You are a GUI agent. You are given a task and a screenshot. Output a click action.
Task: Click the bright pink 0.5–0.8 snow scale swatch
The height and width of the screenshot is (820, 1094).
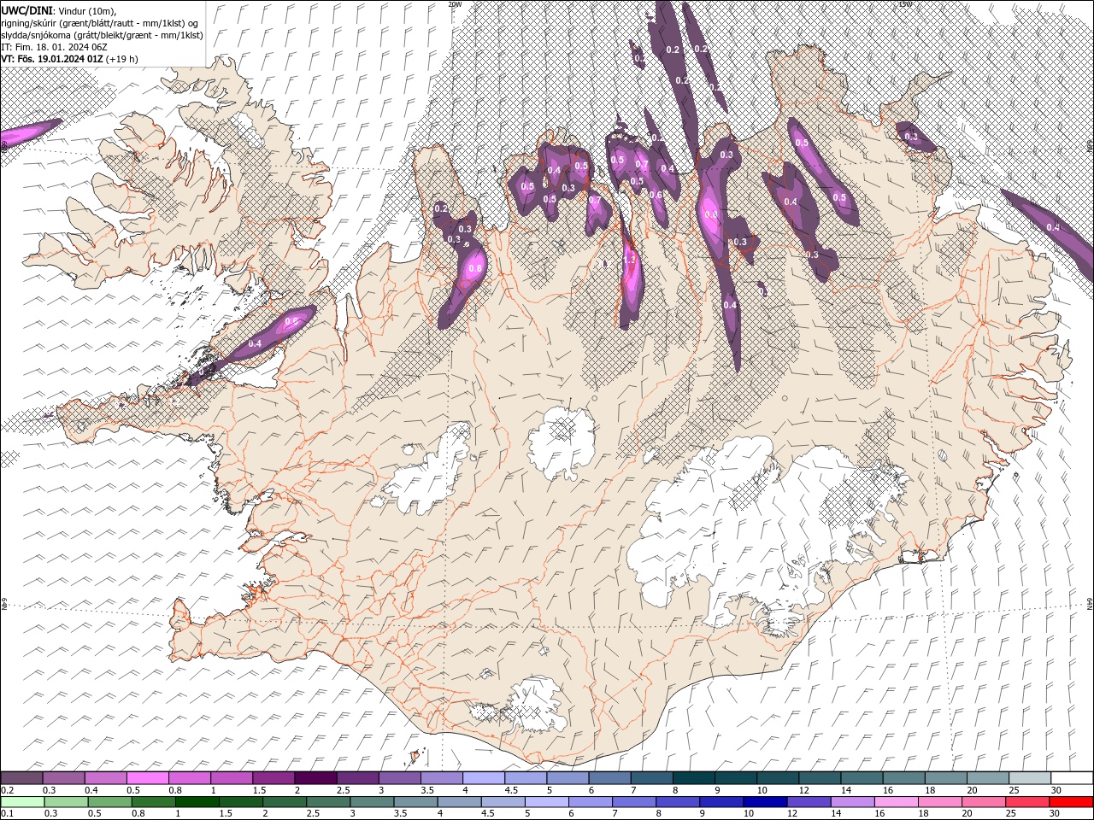(149, 778)
